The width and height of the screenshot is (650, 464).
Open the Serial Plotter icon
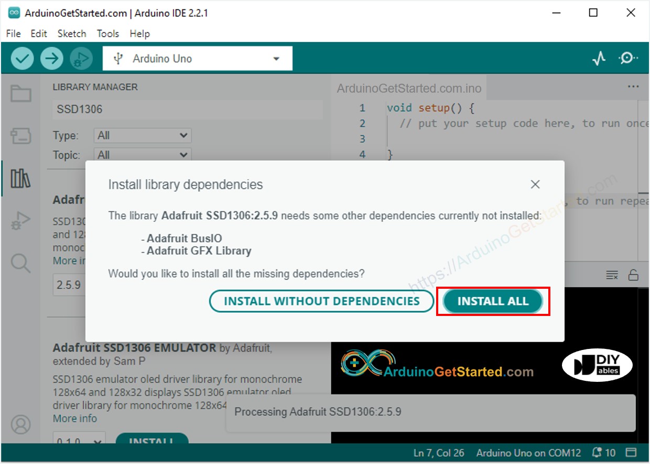598,58
